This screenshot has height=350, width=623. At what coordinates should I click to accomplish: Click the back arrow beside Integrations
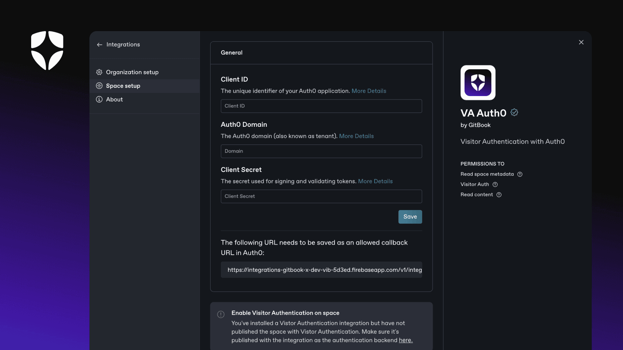click(x=100, y=45)
